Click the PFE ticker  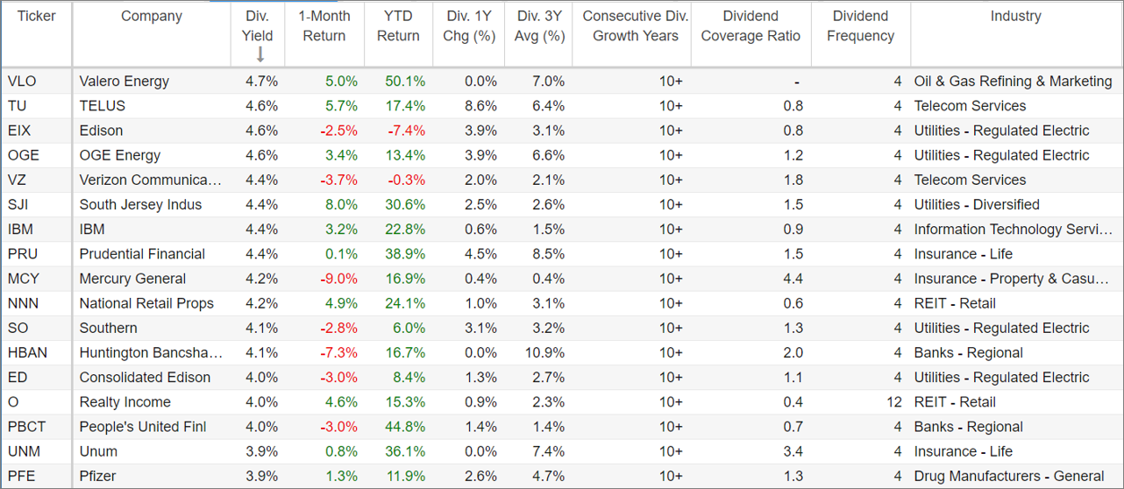22,477
